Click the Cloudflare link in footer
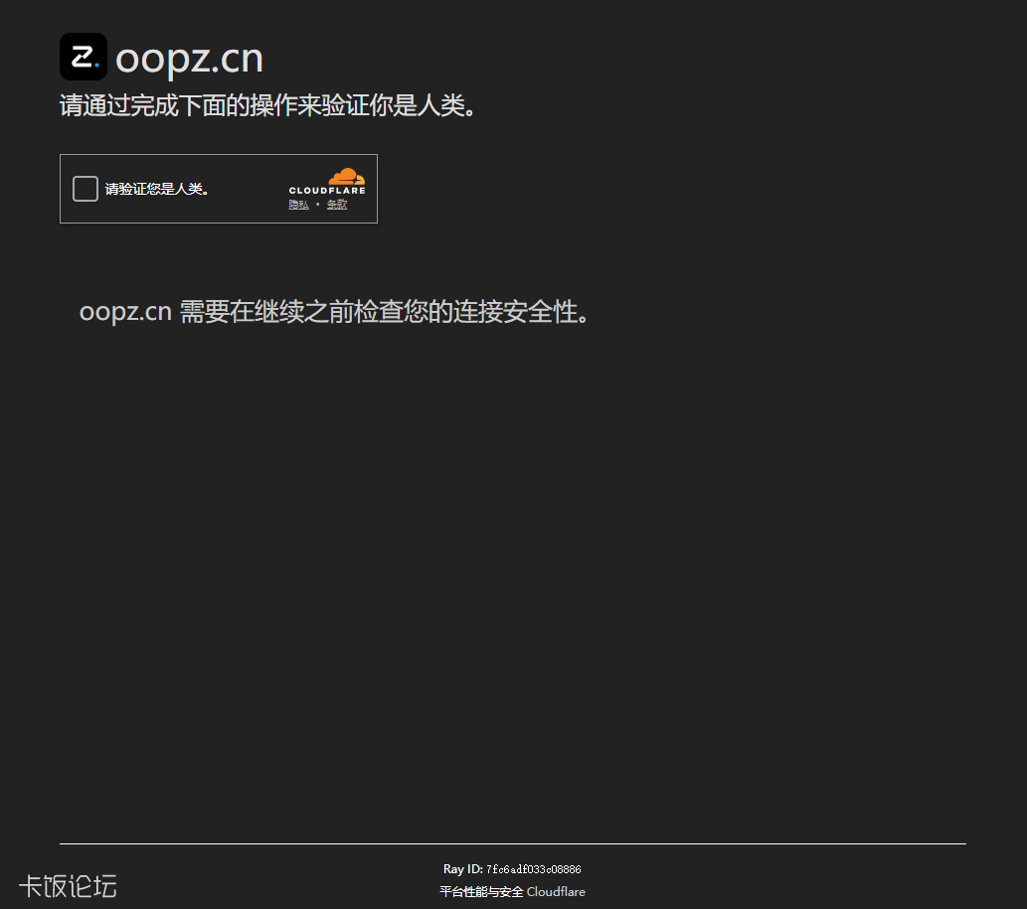This screenshot has height=909, width=1027. click(x=556, y=891)
